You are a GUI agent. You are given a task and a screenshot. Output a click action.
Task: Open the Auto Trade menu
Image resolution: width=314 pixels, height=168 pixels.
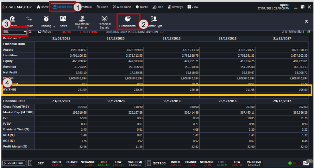pyautogui.click(x=122, y=7)
